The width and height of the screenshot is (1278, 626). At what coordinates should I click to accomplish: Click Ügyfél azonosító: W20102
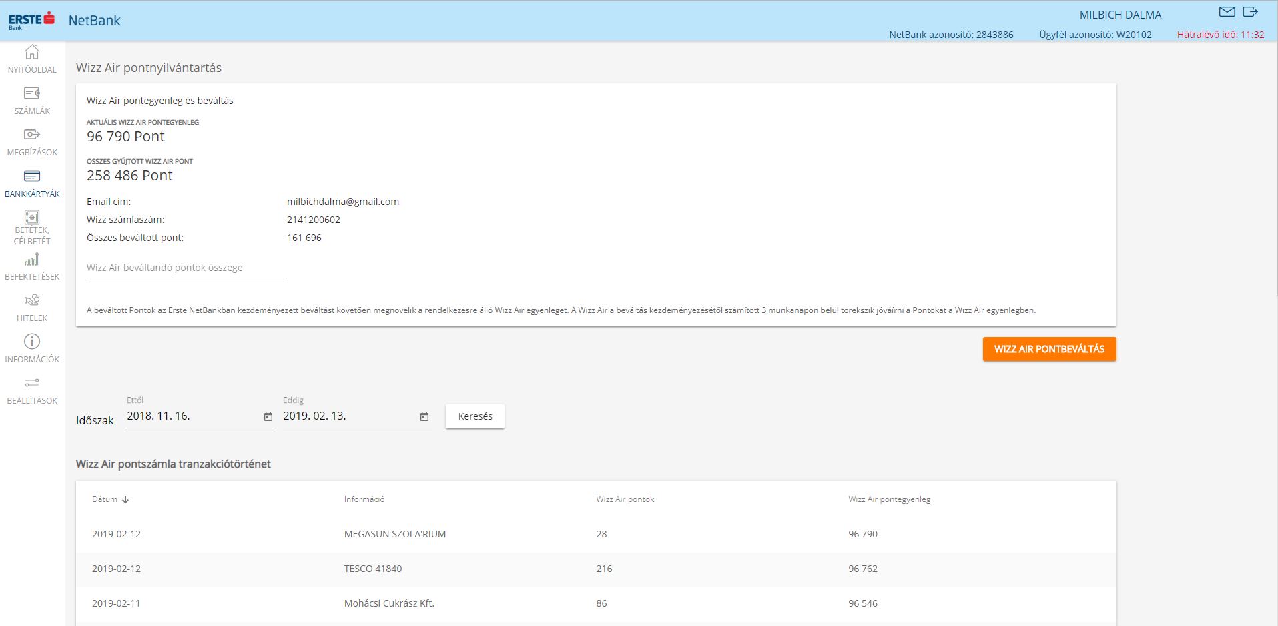pyautogui.click(x=1095, y=35)
